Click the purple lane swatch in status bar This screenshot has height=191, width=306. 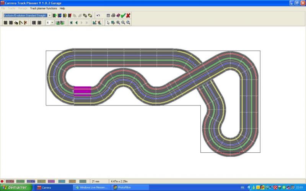51,181
